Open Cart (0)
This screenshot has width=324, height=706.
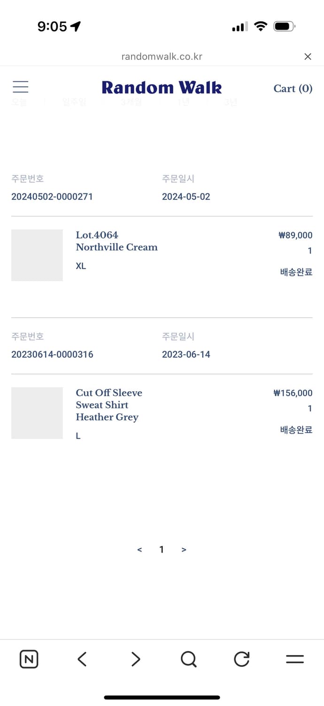point(293,88)
